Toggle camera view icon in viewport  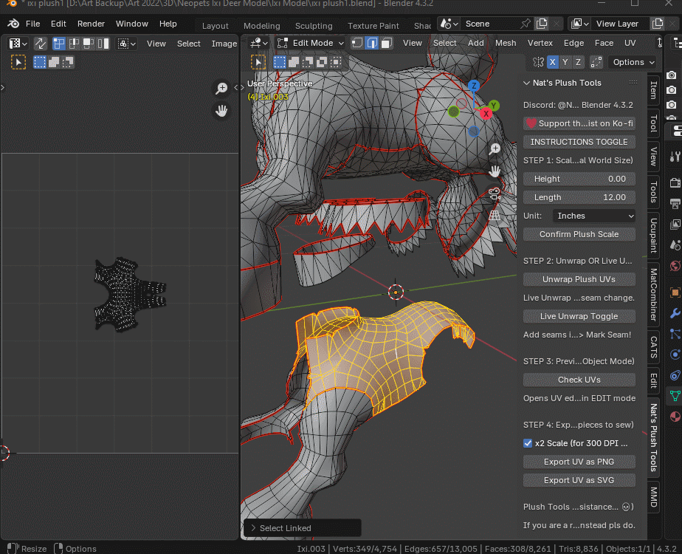tap(495, 194)
